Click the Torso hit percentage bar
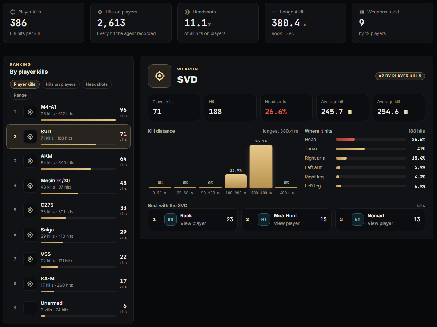The width and height of the screenshot is (437, 327). click(x=371, y=149)
